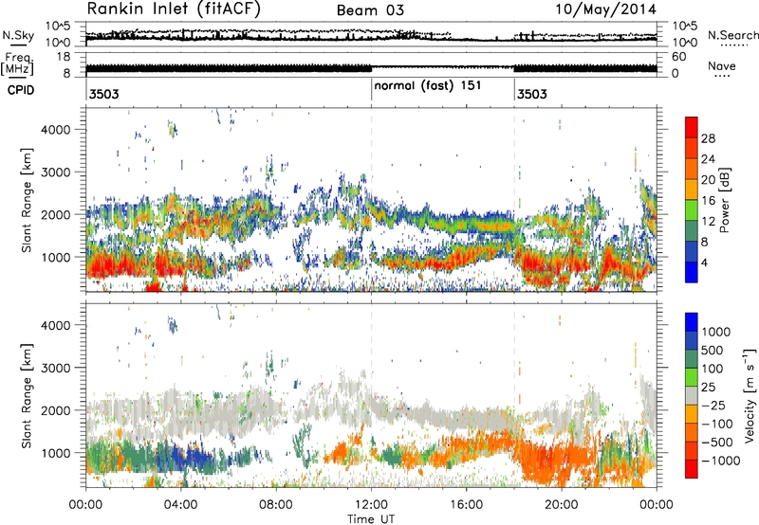Click the '-1000' tick on the Velocity scale
This screenshot has height=525, width=759.
point(721,461)
